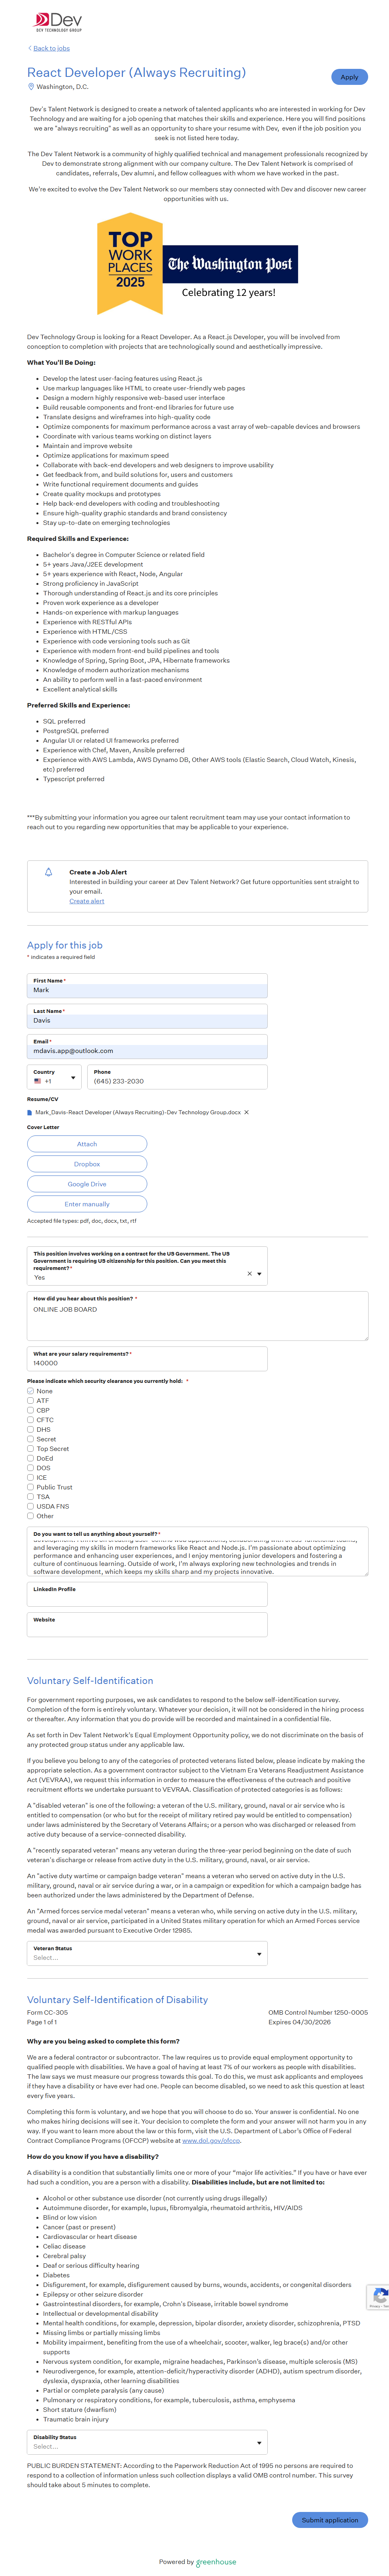389x2576 pixels.
Task: Remove the uploaded resume file
Action: [x=247, y=1112]
